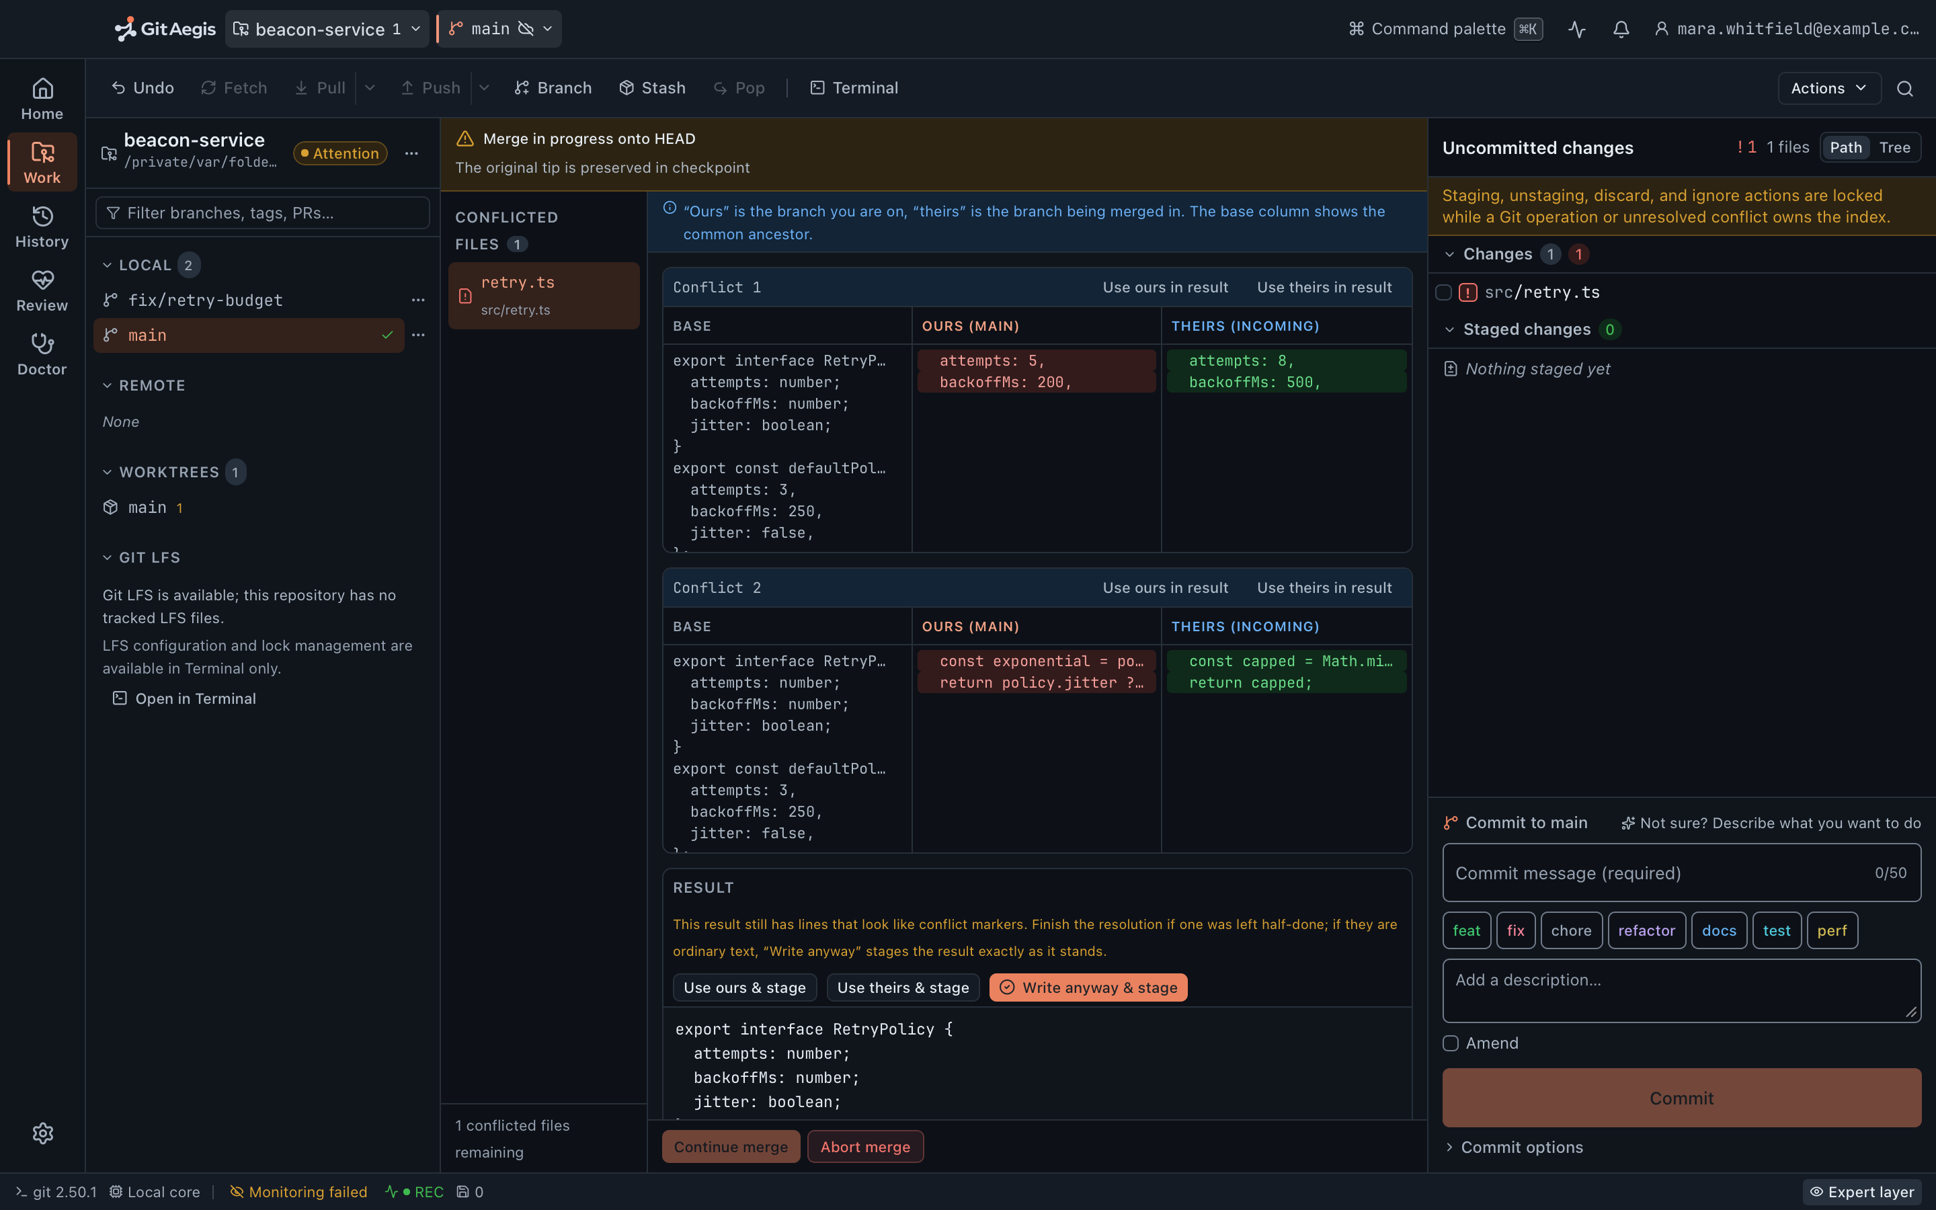Open more options for main branch
Screen dimensions: 1936x1210
click(x=417, y=335)
